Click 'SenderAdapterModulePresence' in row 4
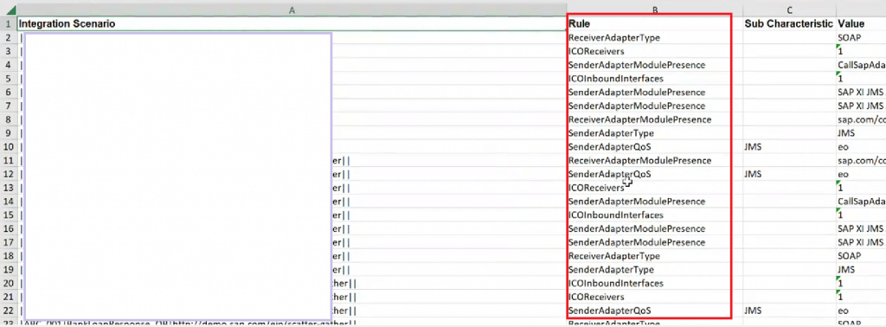 [x=637, y=65]
